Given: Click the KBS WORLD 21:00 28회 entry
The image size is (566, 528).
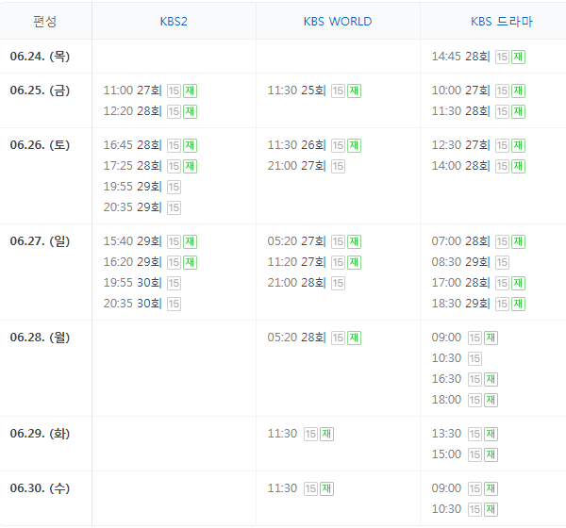Looking at the screenshot, I should click(x=296, y=283).
